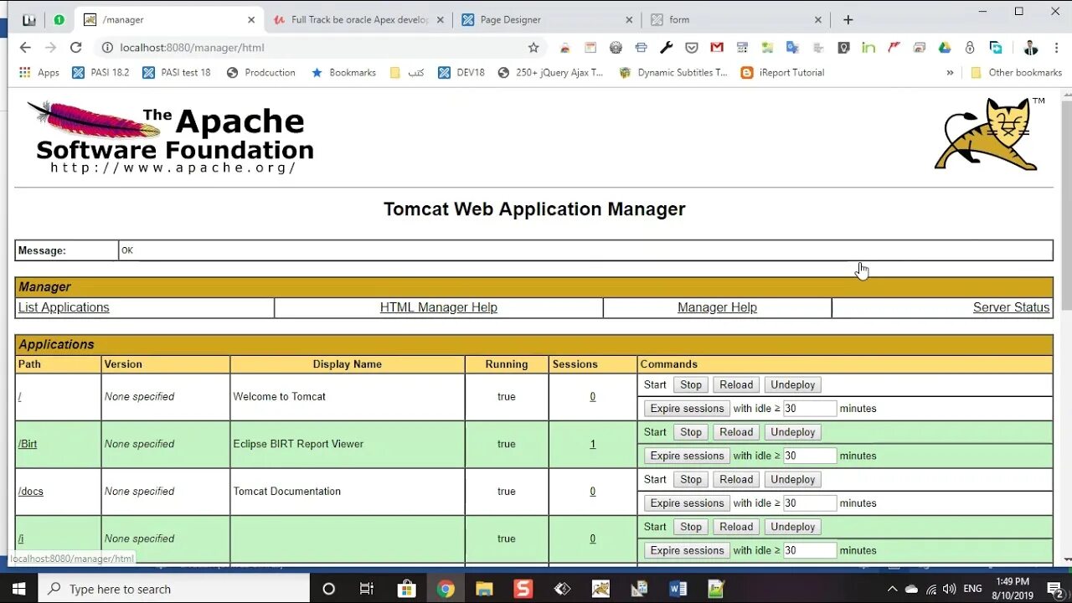
Task: Open the /docs application path link
Action: pos(31,492)
